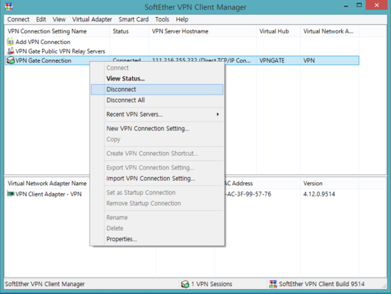The height and width of the screenshot is (294, 391).
Task: Minimize the SoftEther VPN Client Manager window
Action: coord(346,6)
